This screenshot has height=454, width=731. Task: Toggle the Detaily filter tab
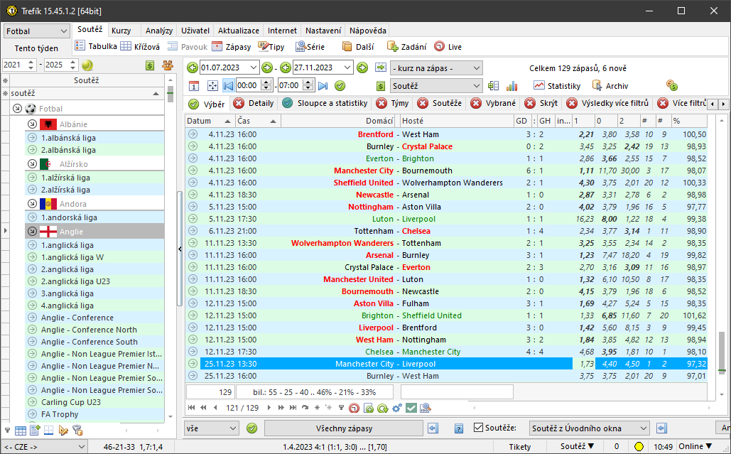pyautogui.click(x=254, y=103)
